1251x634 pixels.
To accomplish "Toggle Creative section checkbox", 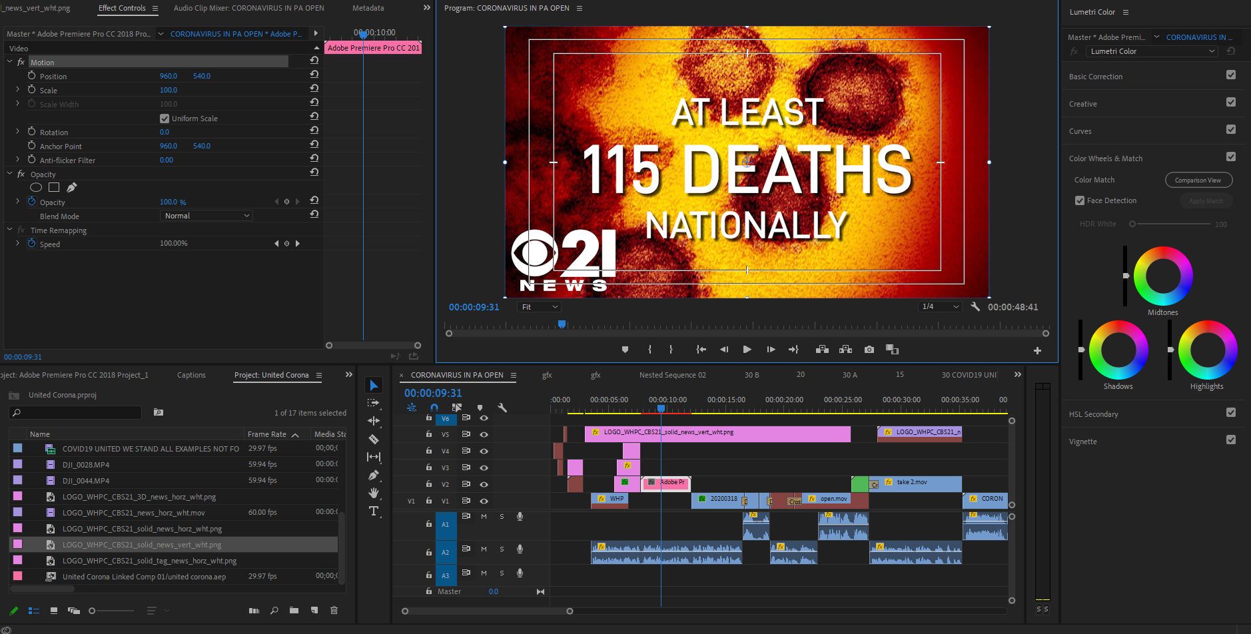I will click(1231, 103).
